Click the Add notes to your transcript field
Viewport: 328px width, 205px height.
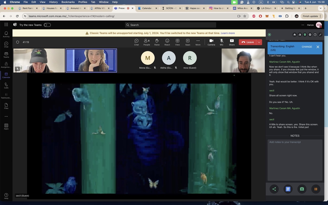pyautogui.click(x=295, y=160)
